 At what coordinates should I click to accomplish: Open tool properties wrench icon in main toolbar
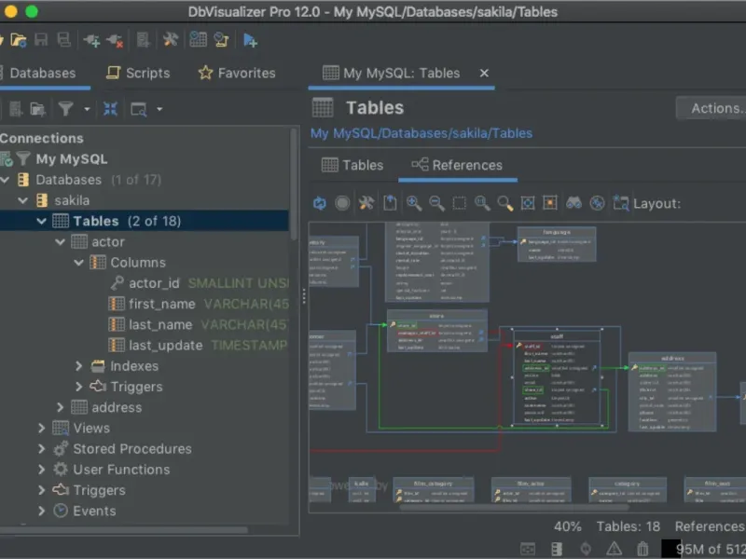[x=170, y=39]
